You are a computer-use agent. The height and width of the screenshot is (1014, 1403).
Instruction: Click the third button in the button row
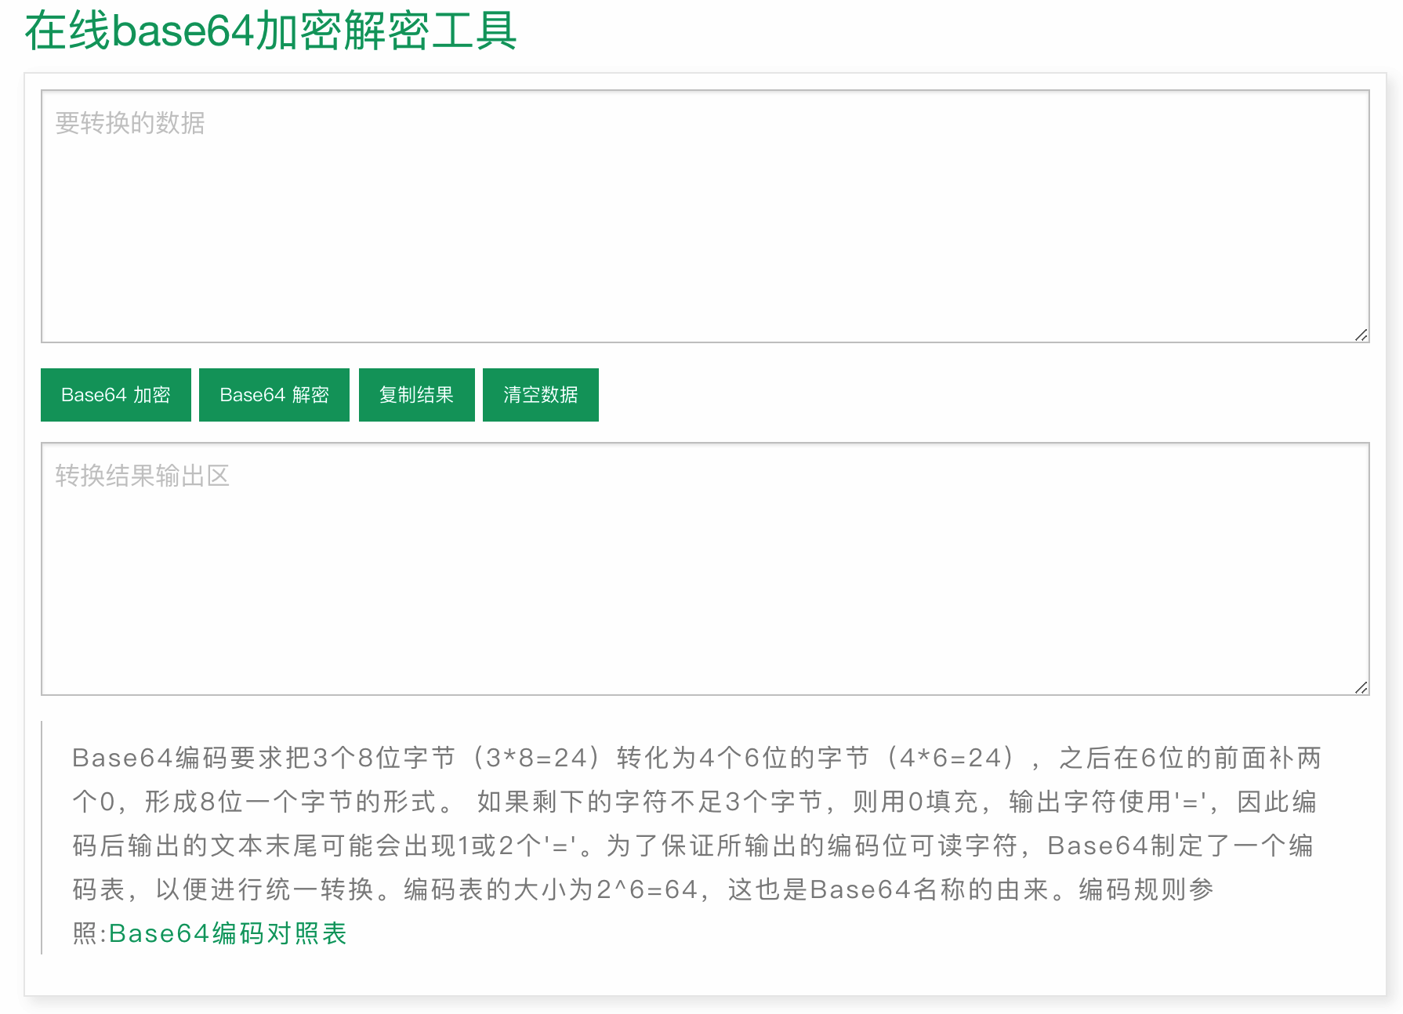416,395
